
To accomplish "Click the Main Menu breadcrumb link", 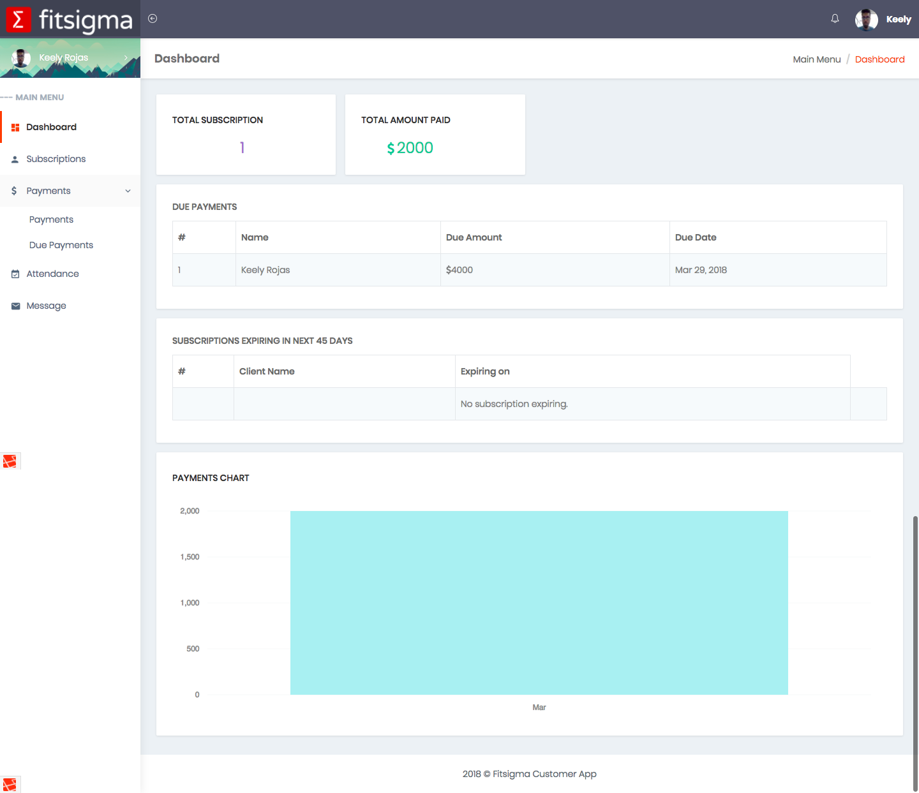I will pyautogui.click(x=816, y=59).
